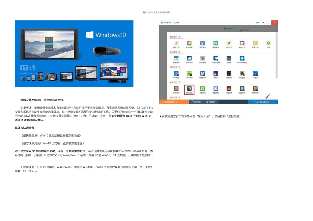Select the 管理维护 (8) category heading
The width and height of the screenshot is (313, 221).
(x=176, y=37)
